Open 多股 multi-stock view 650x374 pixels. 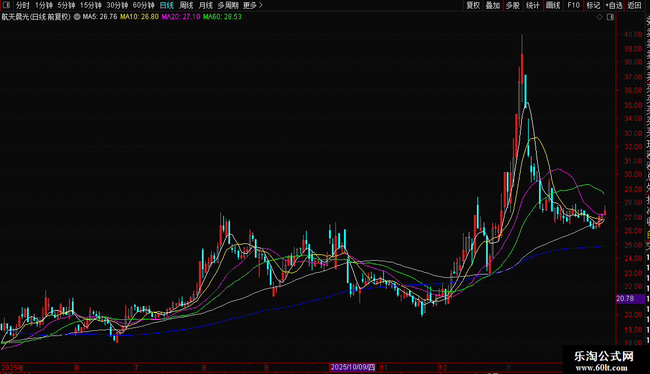[x=513, y=5]
